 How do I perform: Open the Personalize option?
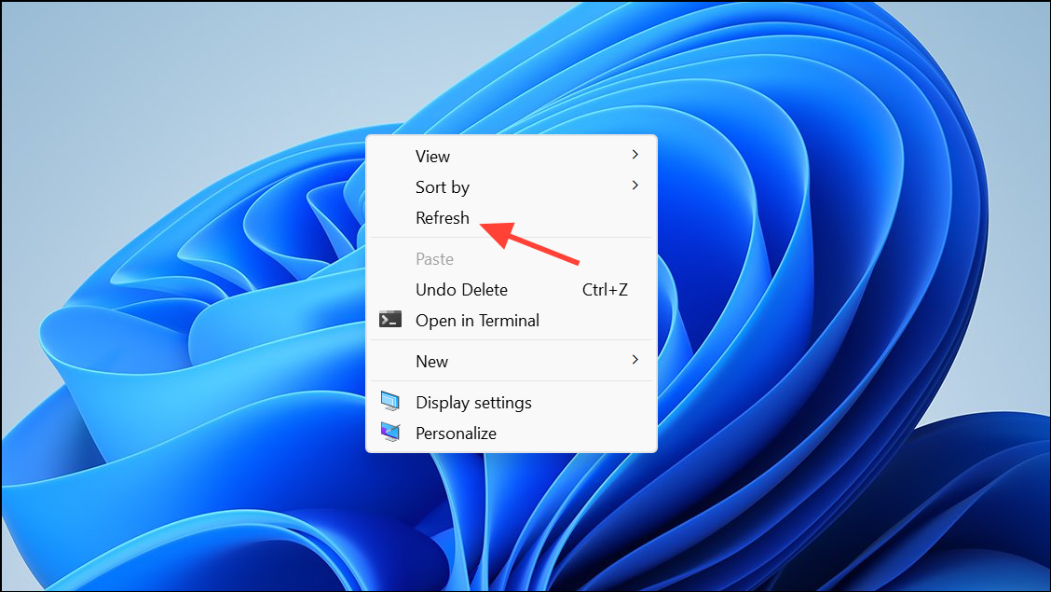pos(456,434)
